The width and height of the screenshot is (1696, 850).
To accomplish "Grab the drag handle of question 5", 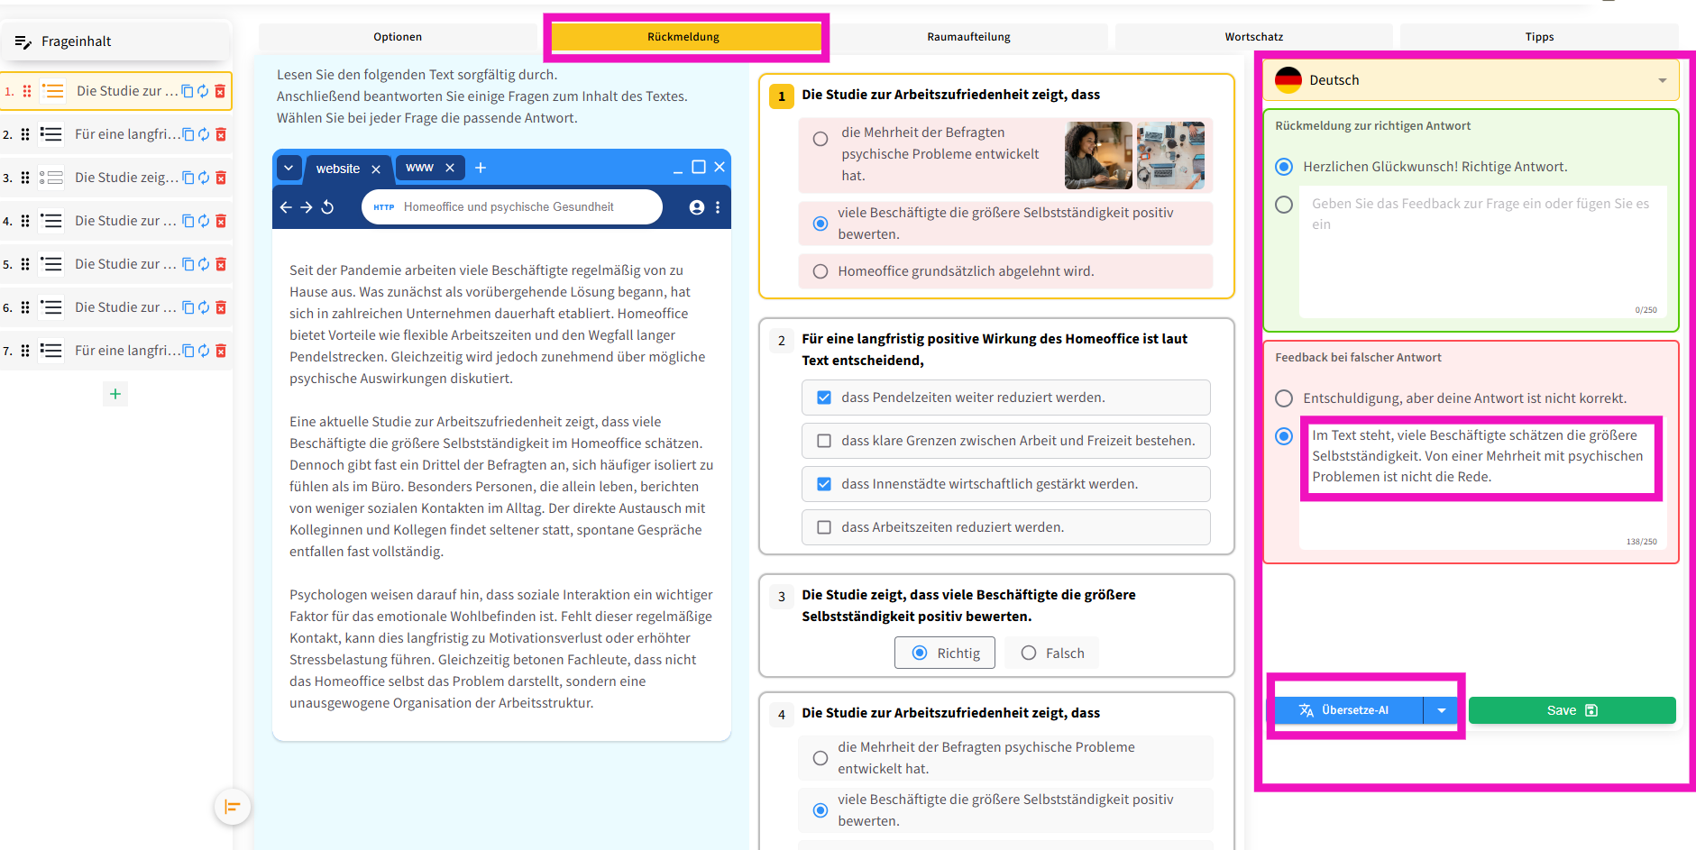I will 25,264.
